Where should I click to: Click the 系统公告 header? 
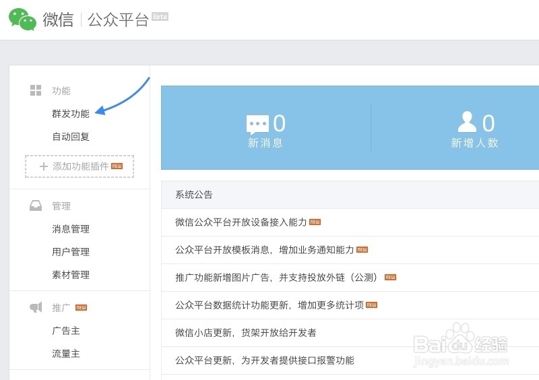[x=194, y=195]
